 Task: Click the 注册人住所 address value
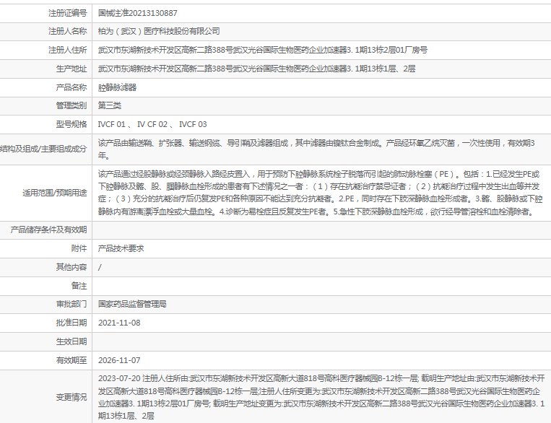(262, 50)
